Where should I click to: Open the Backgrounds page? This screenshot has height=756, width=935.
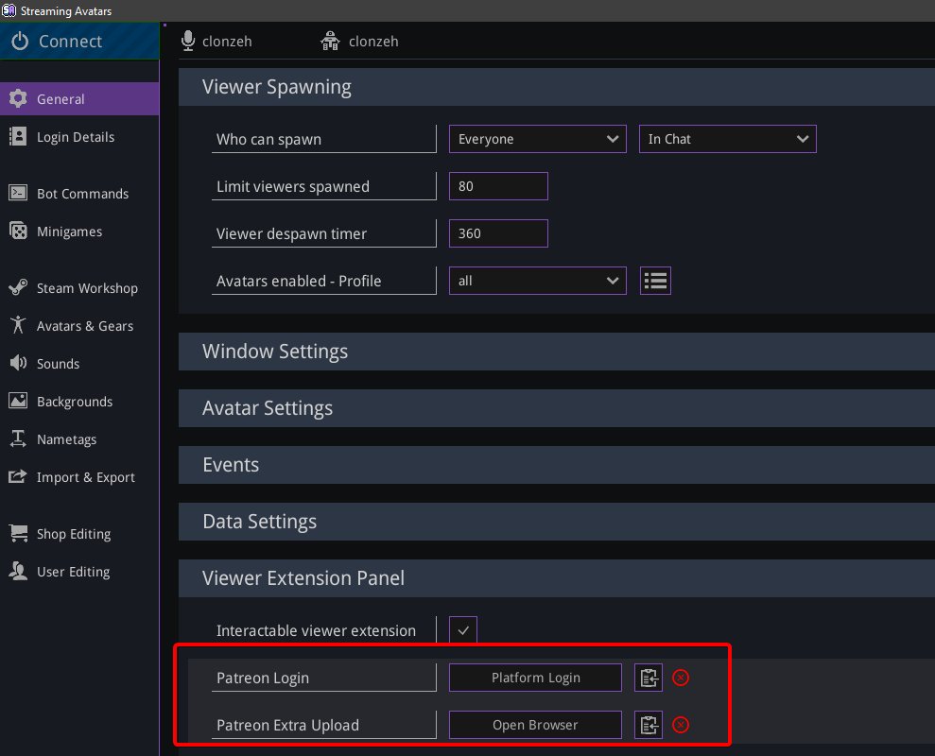tap(79, 402)
